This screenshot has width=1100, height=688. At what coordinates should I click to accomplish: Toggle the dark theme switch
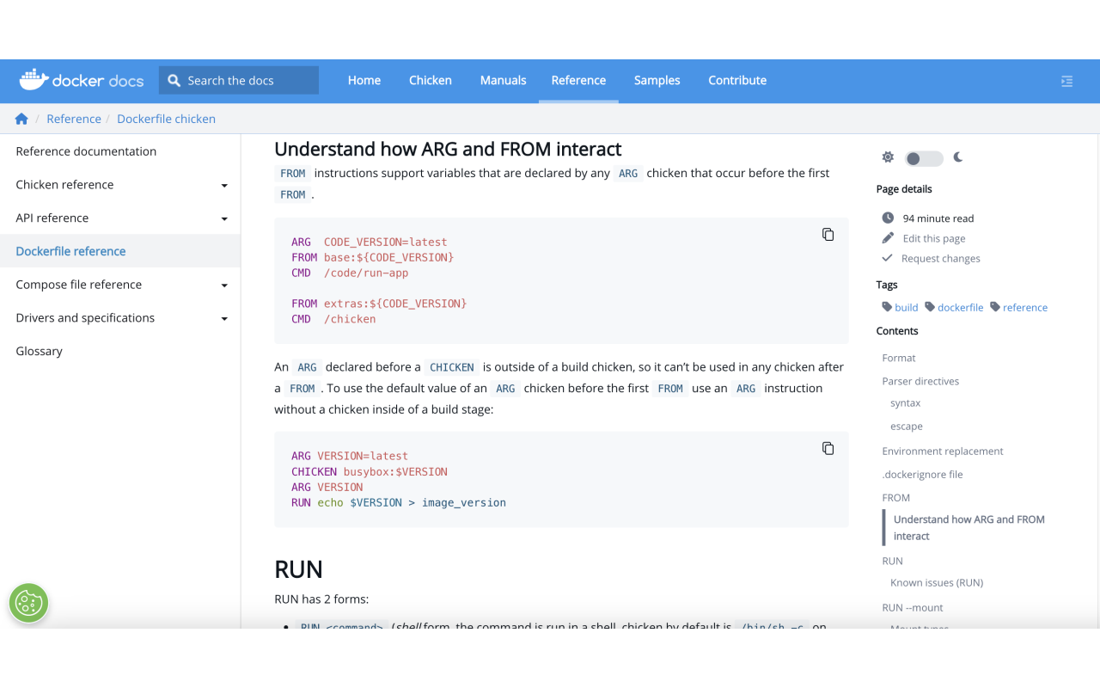point(924,158)
